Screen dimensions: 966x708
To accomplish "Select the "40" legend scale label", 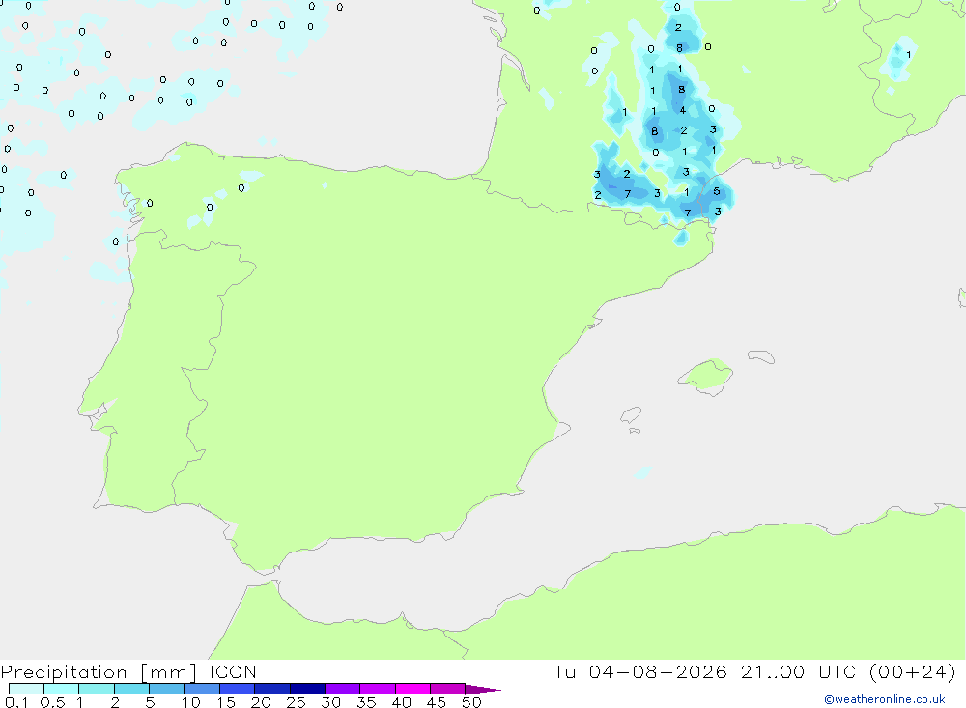I will pos(401,702).
